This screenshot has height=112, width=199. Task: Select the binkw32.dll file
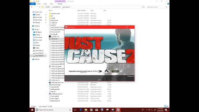click(54, 21)
